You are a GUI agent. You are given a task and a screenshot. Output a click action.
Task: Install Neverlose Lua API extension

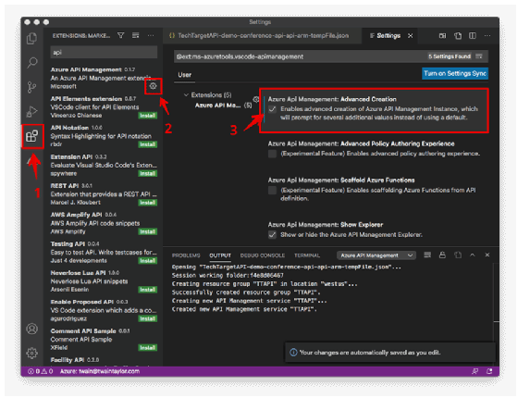[147, 290]
